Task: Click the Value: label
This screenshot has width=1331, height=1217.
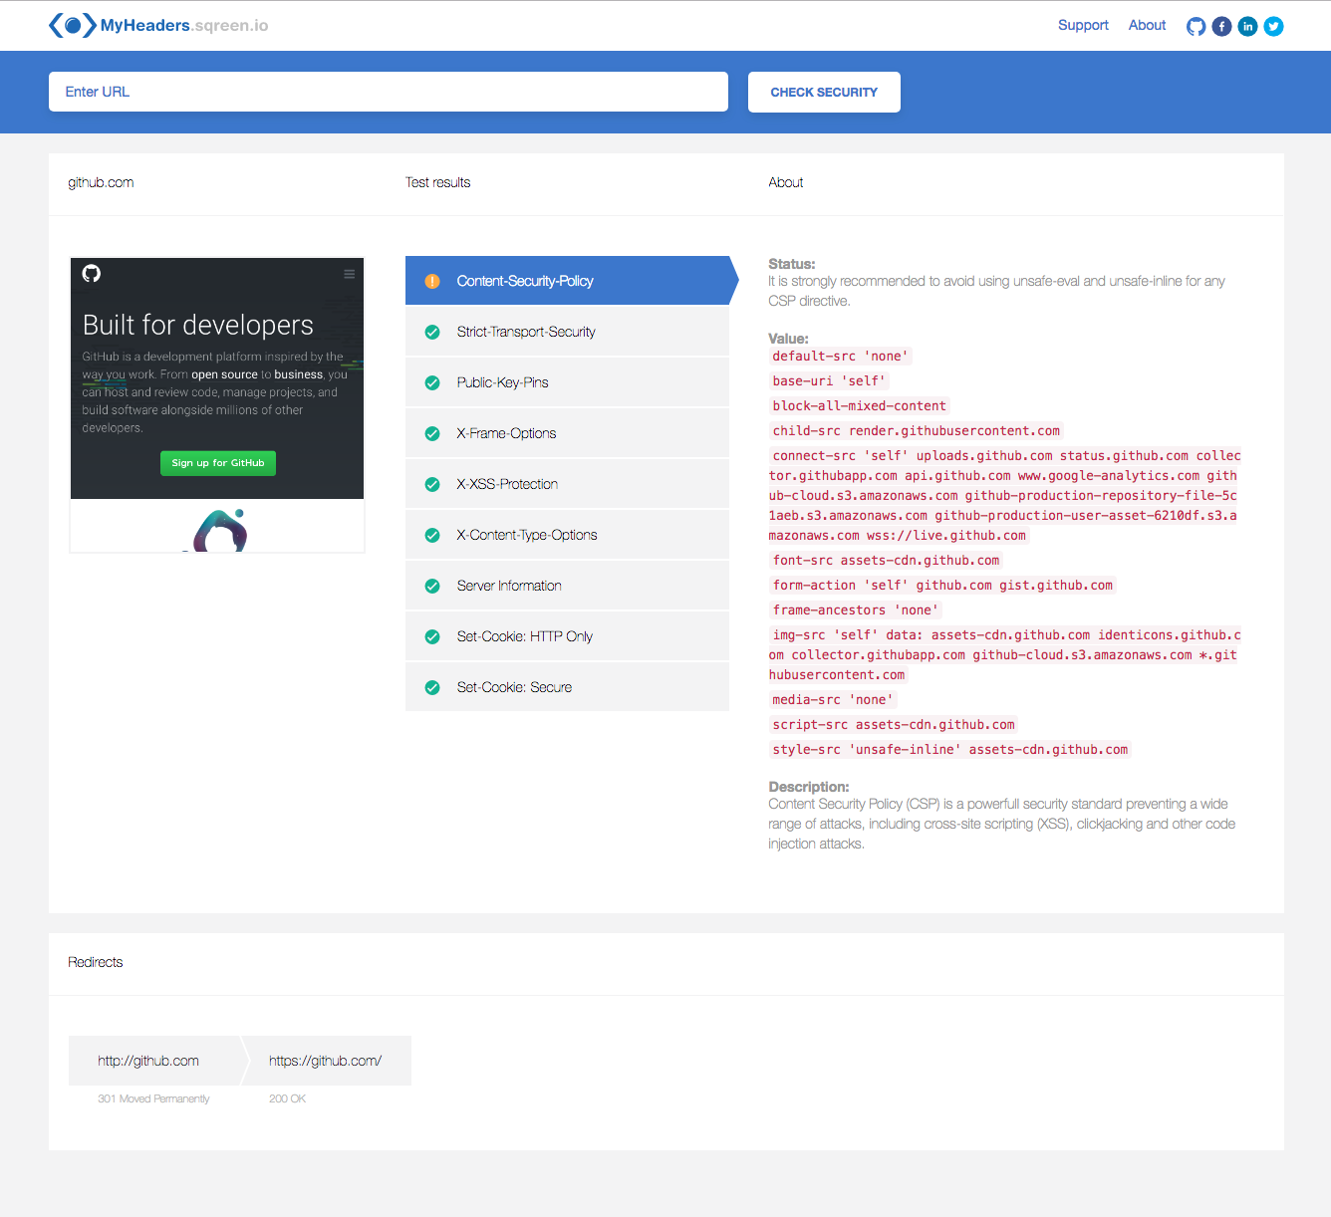Action: [788, 339]
